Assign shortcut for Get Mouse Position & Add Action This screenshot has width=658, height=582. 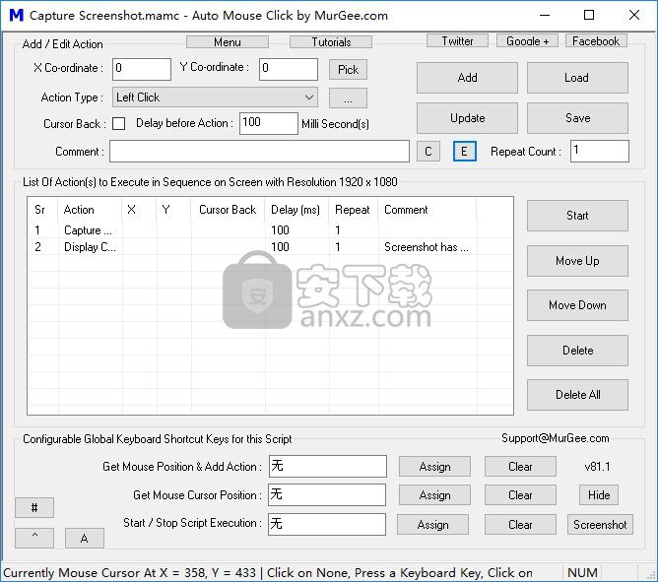(x=434, y=467)
